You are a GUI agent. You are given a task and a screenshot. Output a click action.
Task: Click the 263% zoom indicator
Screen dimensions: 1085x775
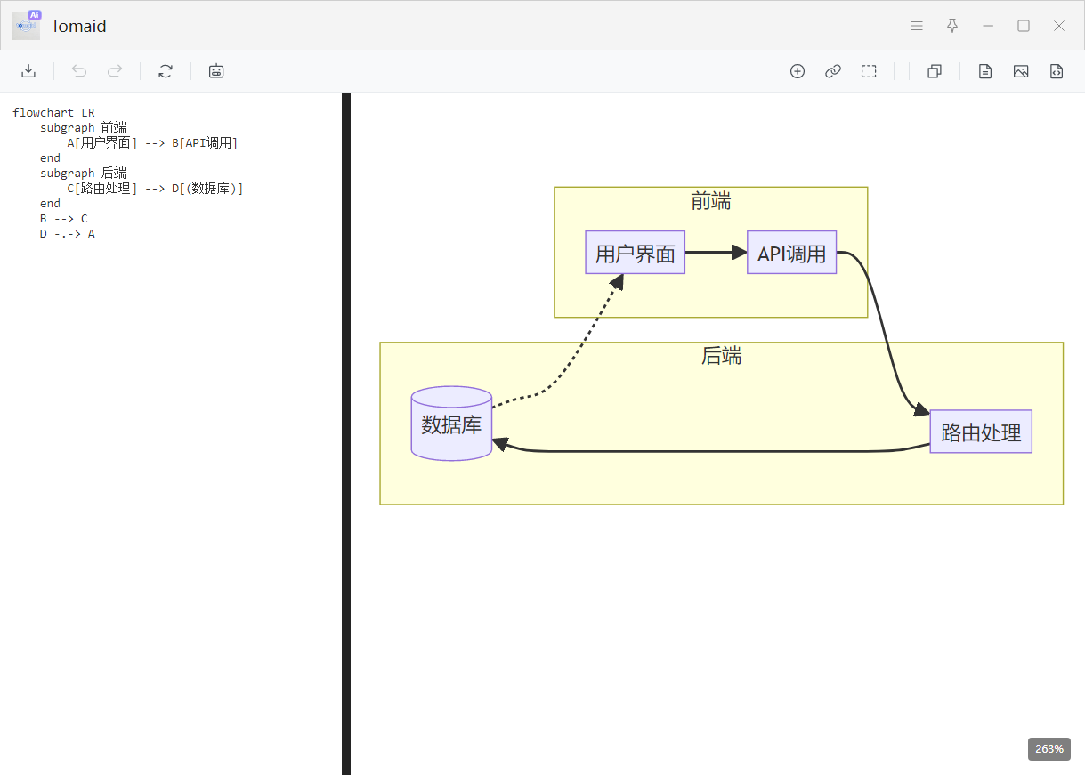(x=1049, y=749)
